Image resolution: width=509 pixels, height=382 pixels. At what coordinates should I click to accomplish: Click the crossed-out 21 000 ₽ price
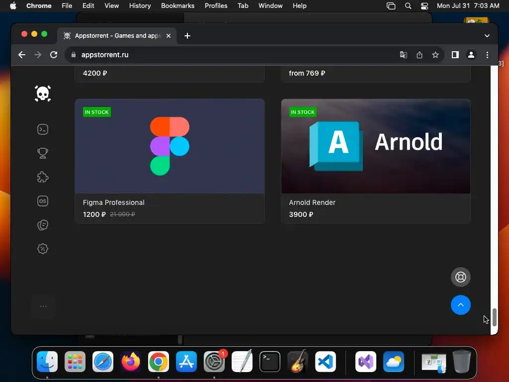point(122,214)
